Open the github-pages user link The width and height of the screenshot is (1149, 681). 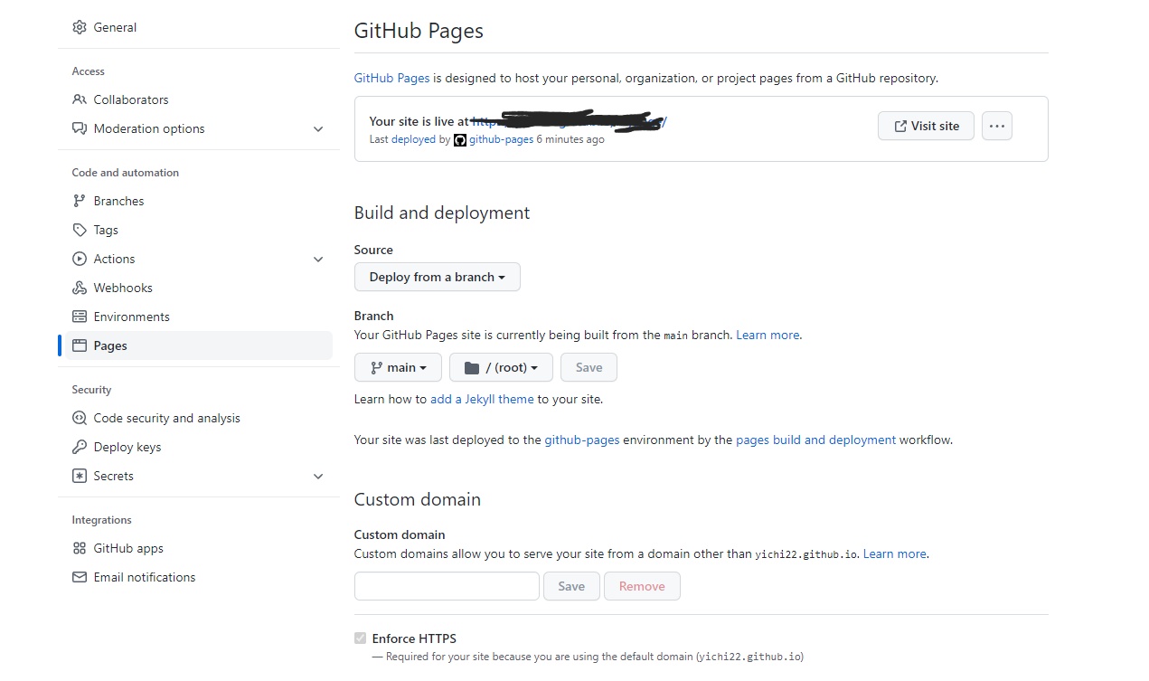click(x=501, y=139)
